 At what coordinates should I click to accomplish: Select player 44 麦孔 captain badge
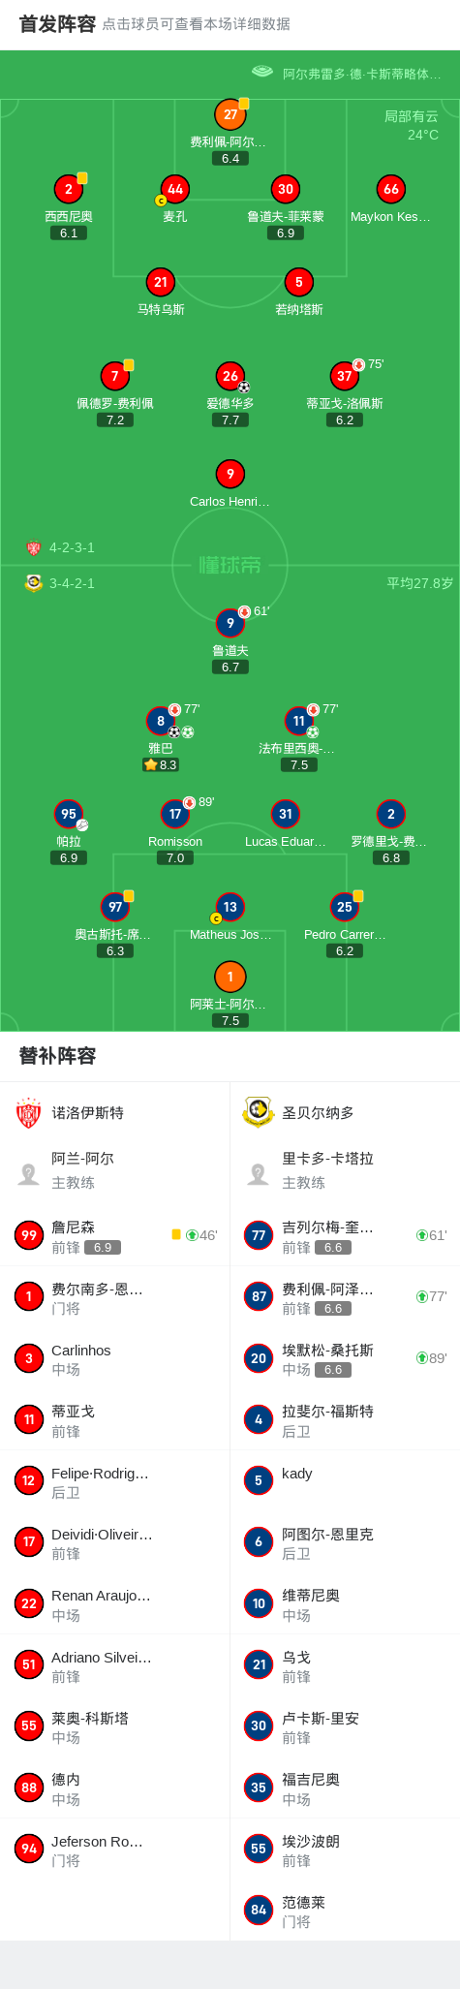coord(161,201)
